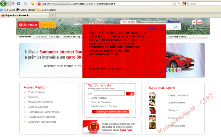Click the phone man thumbnail beside Financiamentos
Viewport: 221px width, 137px height.
pyautogui.click(x=152, y=126)
